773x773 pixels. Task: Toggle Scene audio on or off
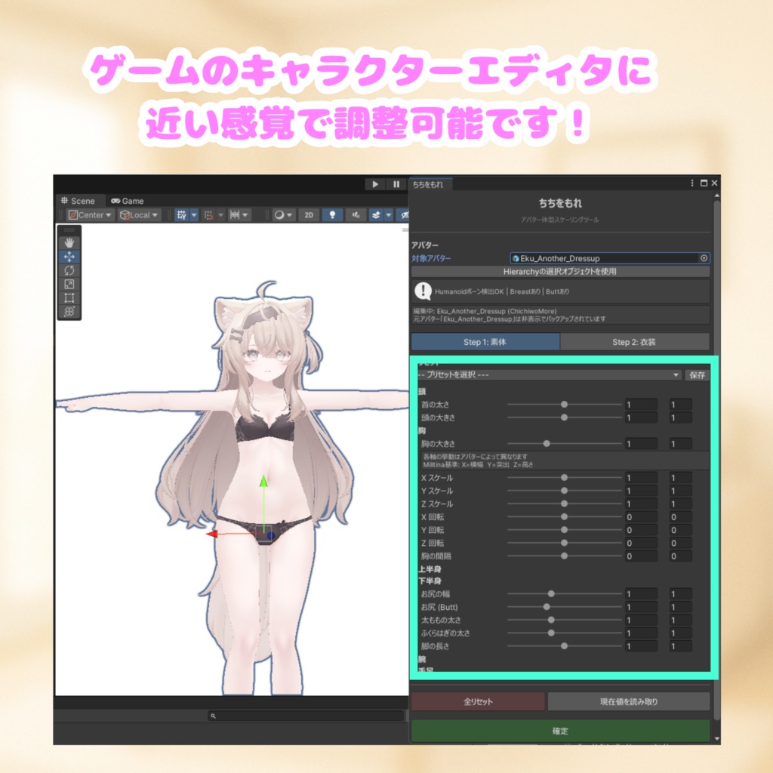tap(357, 215)
